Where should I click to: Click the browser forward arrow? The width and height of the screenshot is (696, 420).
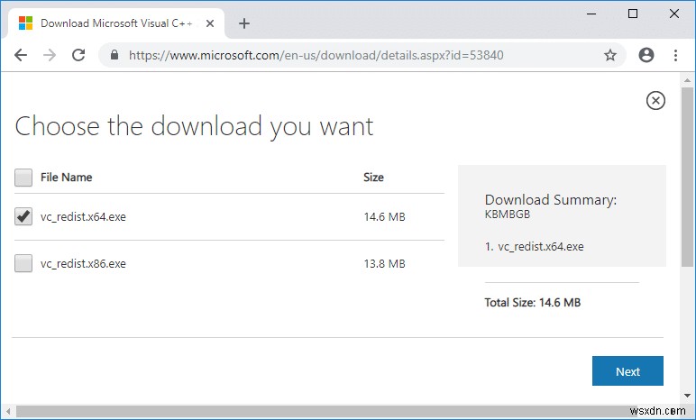tap(50, 55)
